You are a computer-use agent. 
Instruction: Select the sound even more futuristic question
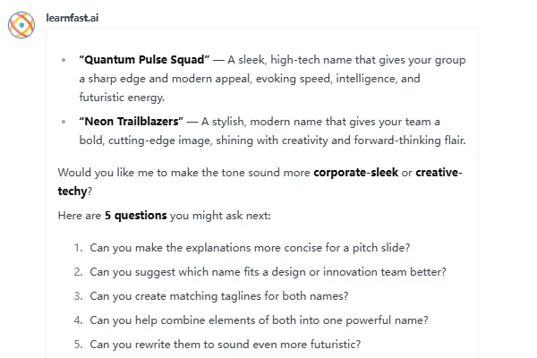226,345
